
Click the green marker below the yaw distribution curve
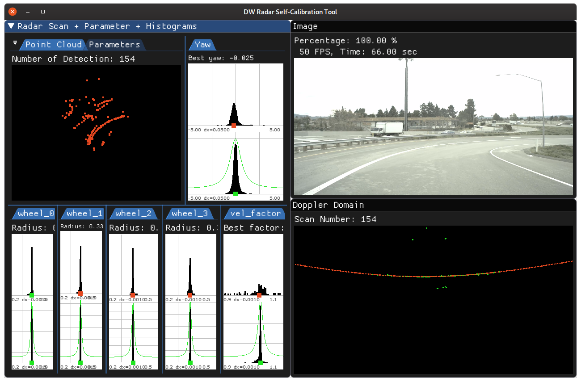235,195
